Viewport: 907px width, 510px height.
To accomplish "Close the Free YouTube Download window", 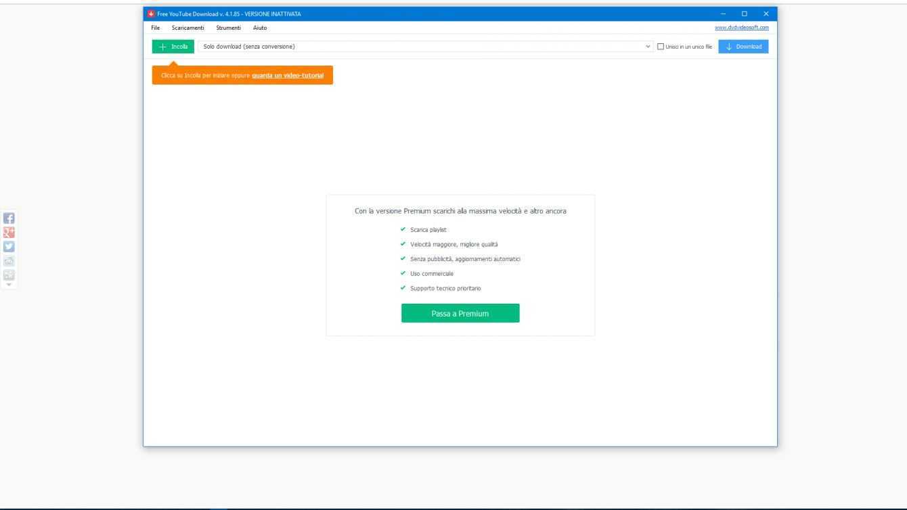I will [x=766, y=14].
